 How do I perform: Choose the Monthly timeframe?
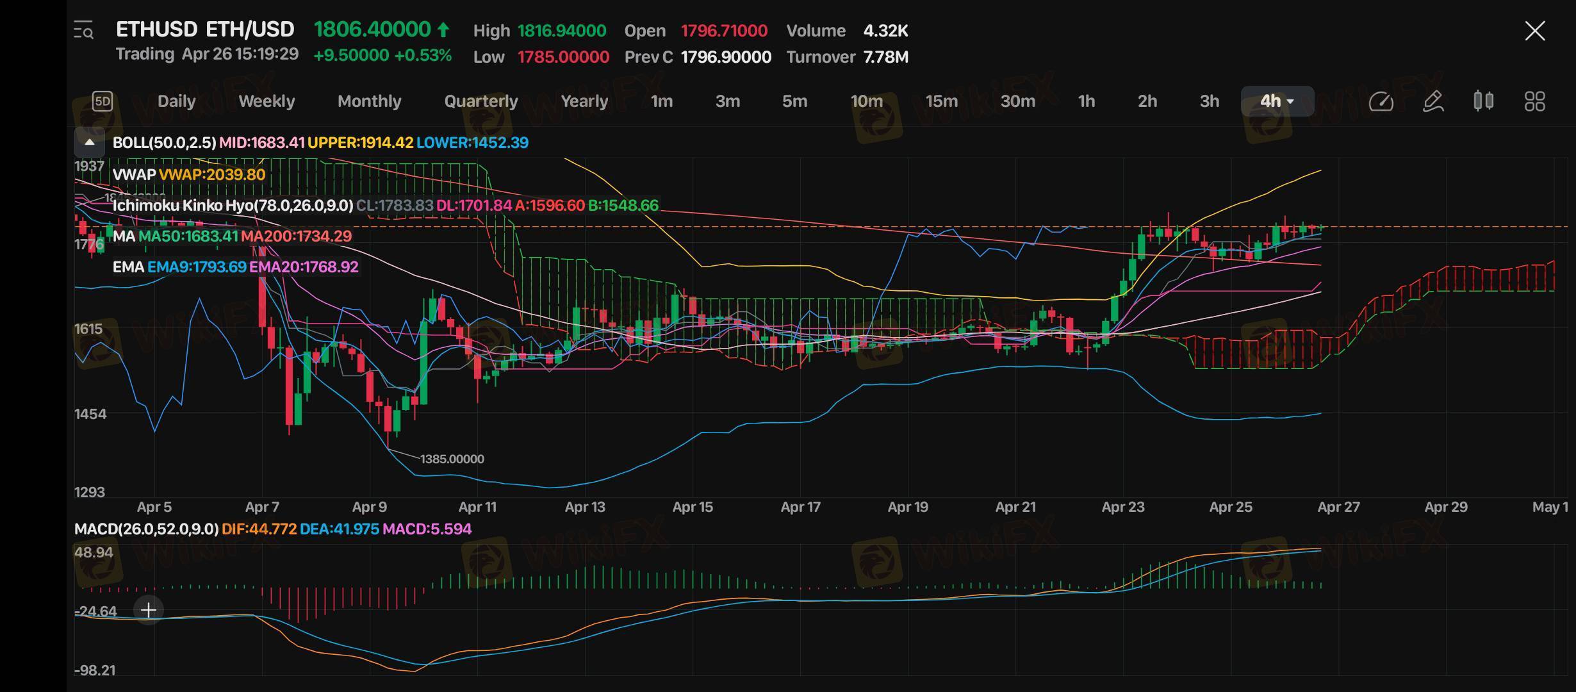coord(369,101)
